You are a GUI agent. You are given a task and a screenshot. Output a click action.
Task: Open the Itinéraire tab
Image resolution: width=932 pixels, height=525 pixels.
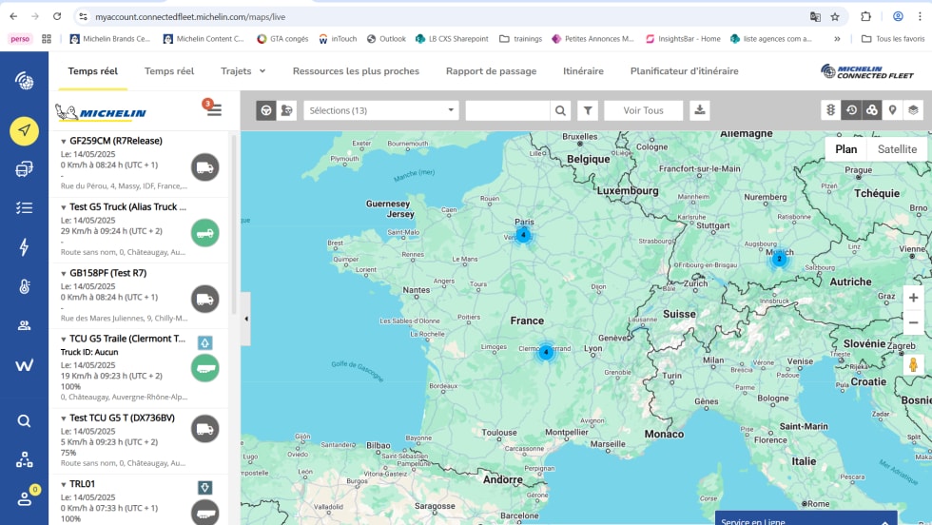click(583, 70)
